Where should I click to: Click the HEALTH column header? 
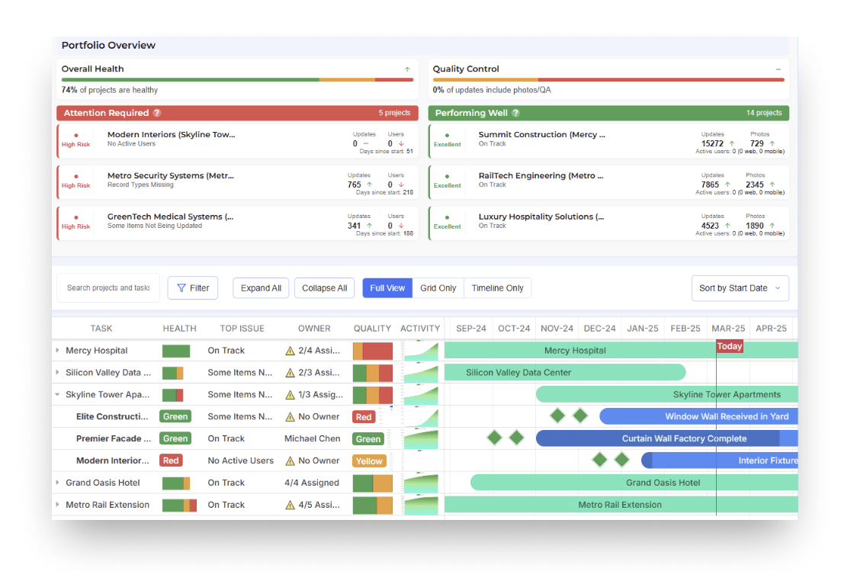(179, 329)
